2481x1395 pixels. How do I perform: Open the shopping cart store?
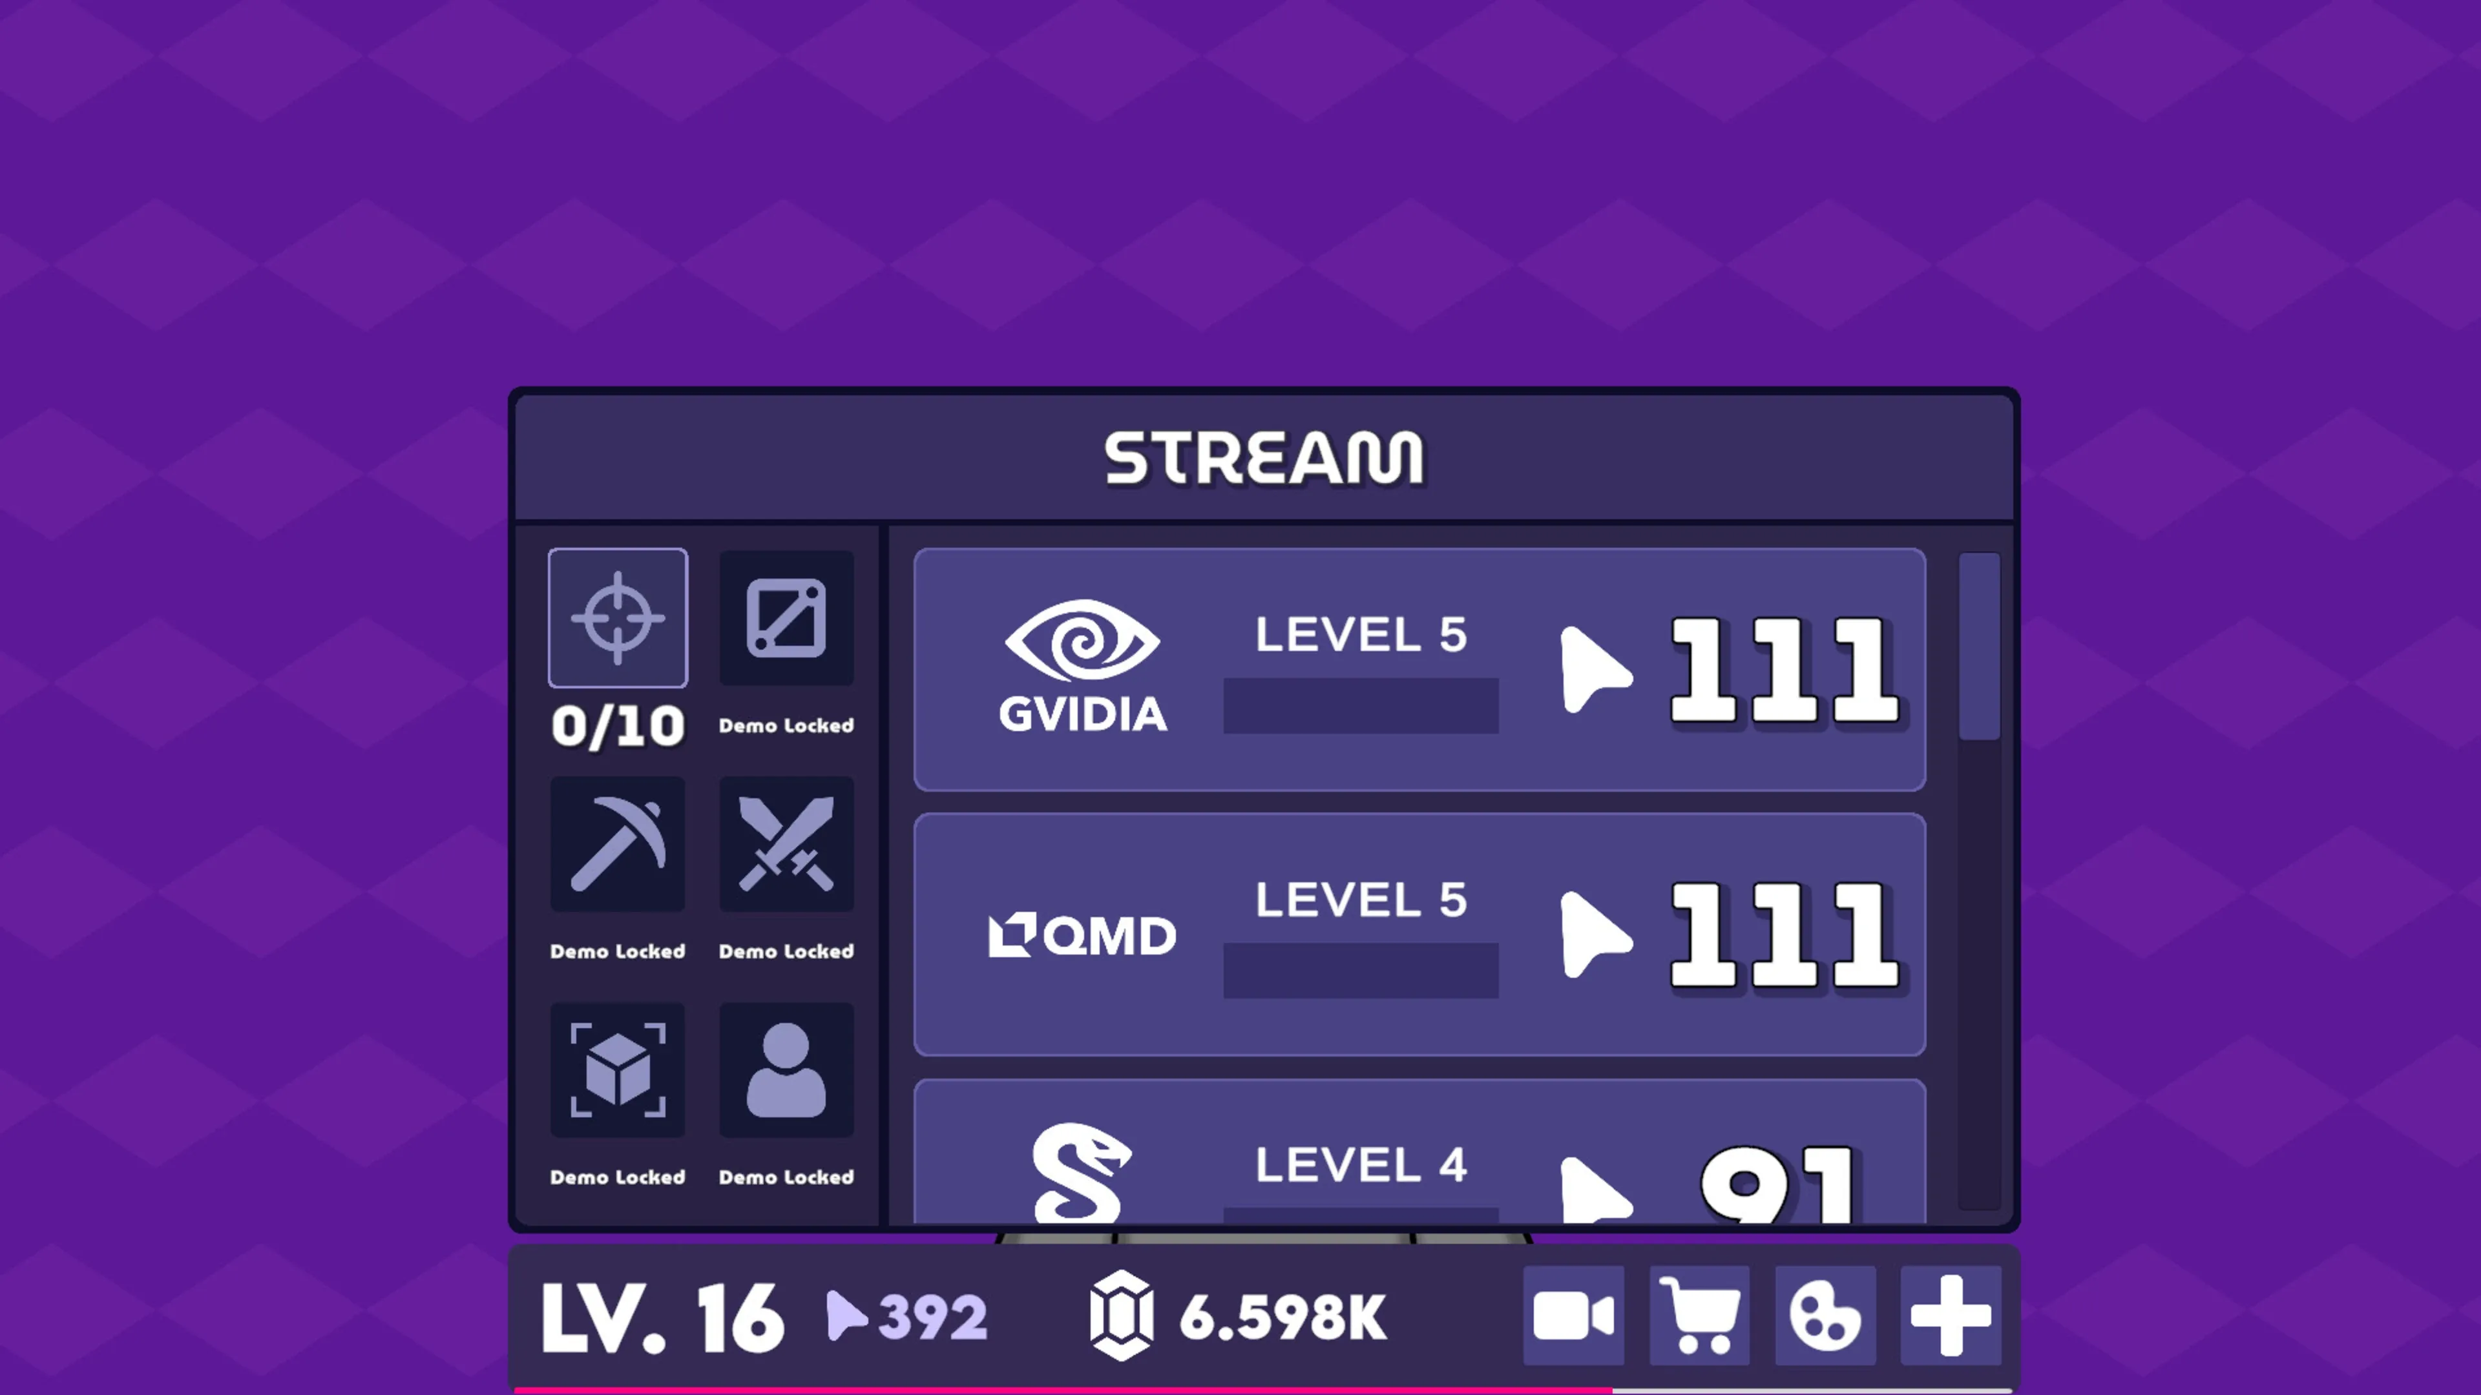(x=1700, y=1316)
